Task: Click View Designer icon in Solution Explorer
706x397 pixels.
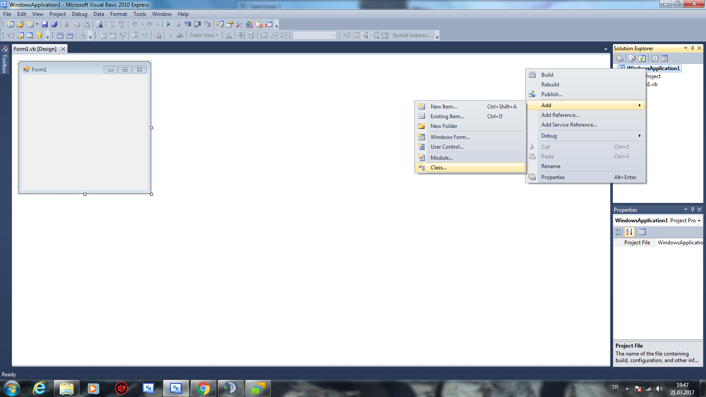Action: pos(665,58)
